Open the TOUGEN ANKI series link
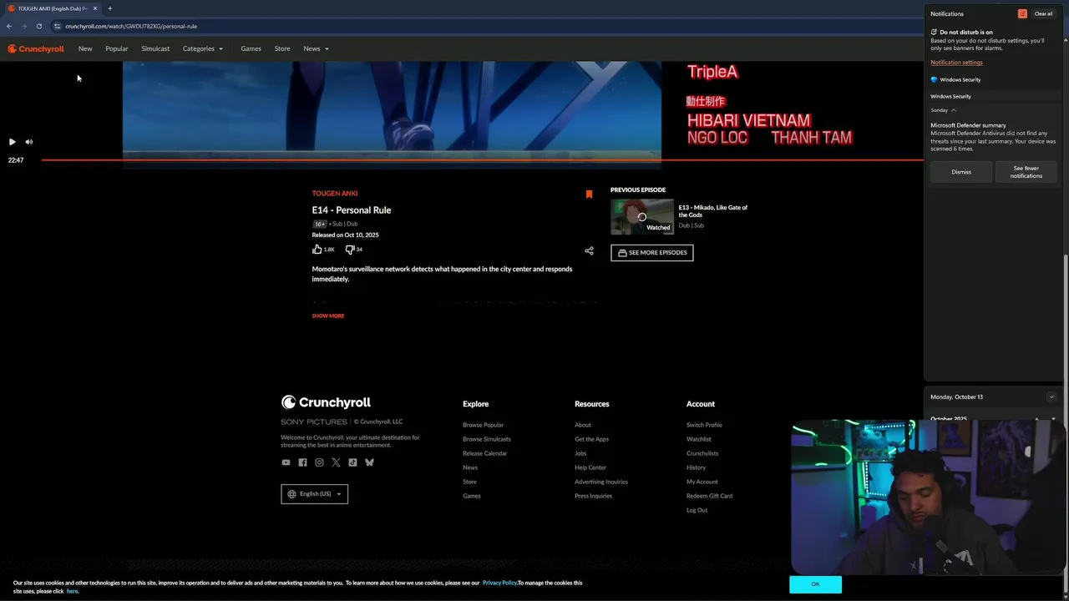Screen dimensions: 1069x601 click(x=335, y=194)
